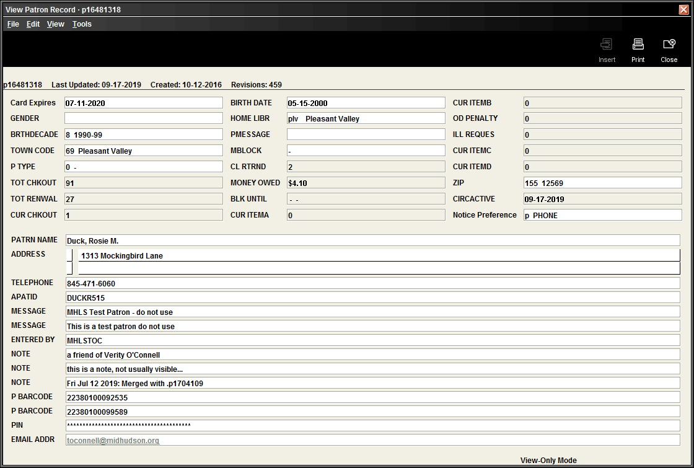This screenshot has height=468, width=694.
Task: Select the P BARCODE field 22380100092535
Action: pyautogui.click(x=372, y=397)
